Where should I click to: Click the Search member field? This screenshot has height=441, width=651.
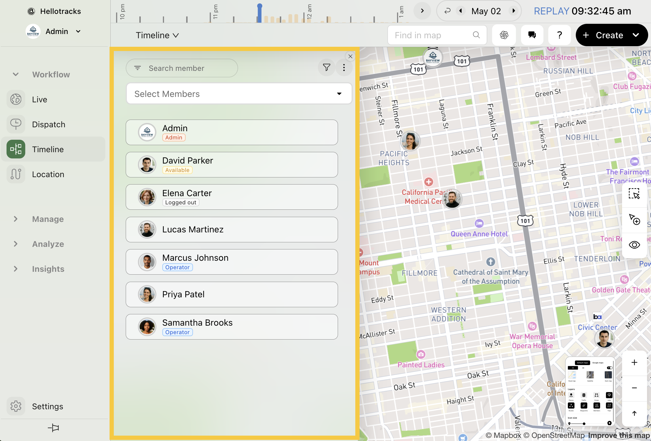point(182,68)
